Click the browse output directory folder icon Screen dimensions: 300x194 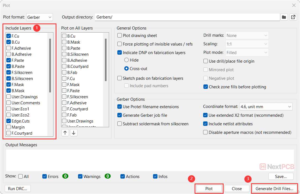[284, 17]
